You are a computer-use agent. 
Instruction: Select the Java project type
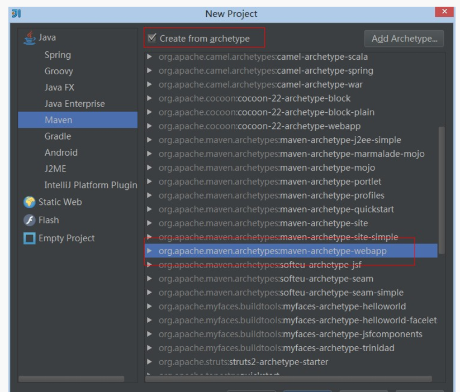[47, 37]
